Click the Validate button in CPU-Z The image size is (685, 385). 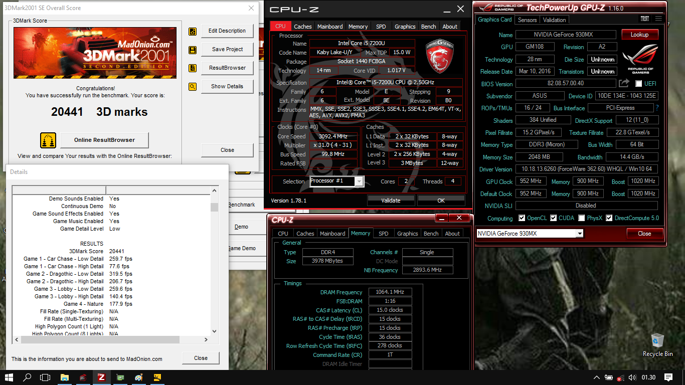(x=391, y=201)
